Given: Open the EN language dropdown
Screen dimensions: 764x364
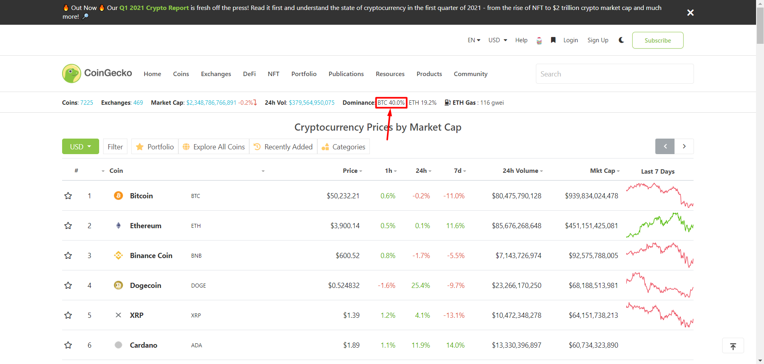Looking at the screenshot, I should 474,40.
